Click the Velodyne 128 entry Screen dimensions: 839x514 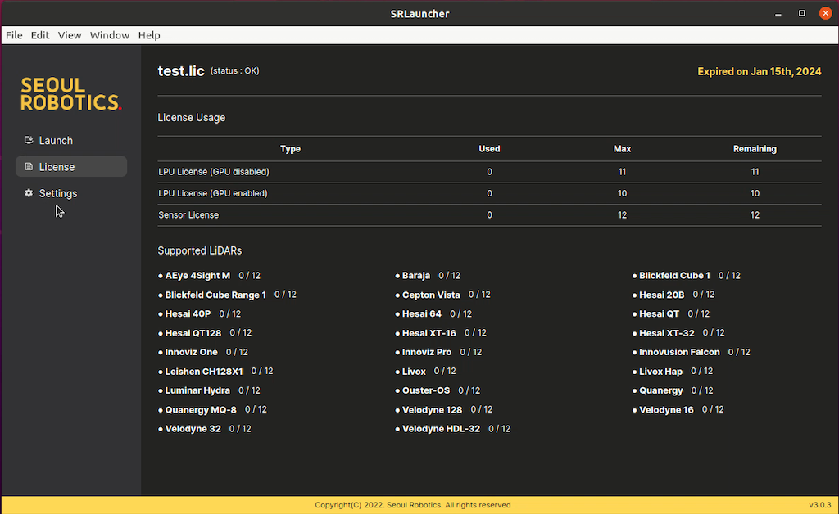tap(443, 410)
